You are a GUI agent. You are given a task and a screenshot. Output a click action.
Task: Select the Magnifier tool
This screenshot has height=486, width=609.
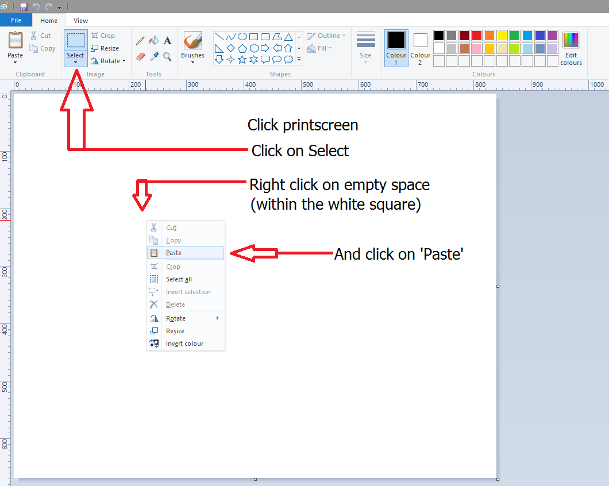(x=167, y=57)
